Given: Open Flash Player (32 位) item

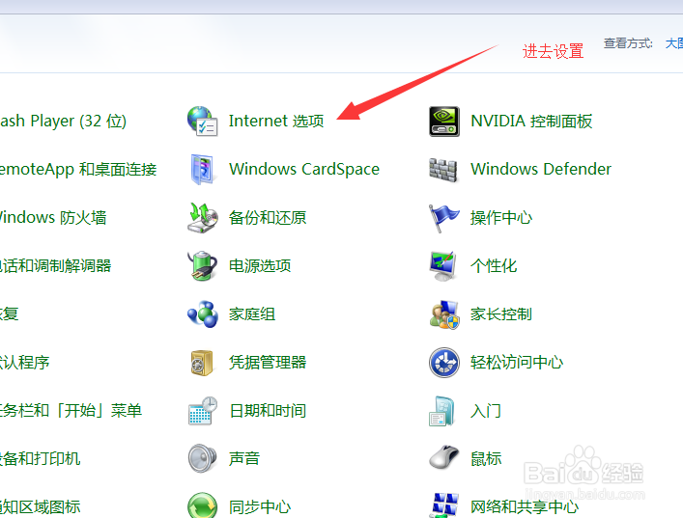Looking at the screenshot, I should pos(63,122).
